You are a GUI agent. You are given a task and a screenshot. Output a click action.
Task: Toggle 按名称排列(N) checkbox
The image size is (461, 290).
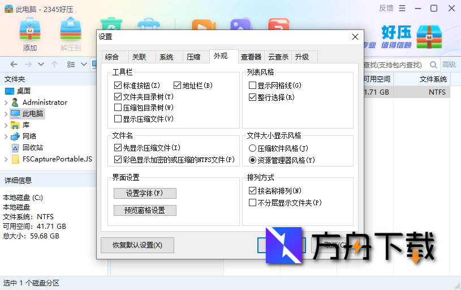pos(252,191)
